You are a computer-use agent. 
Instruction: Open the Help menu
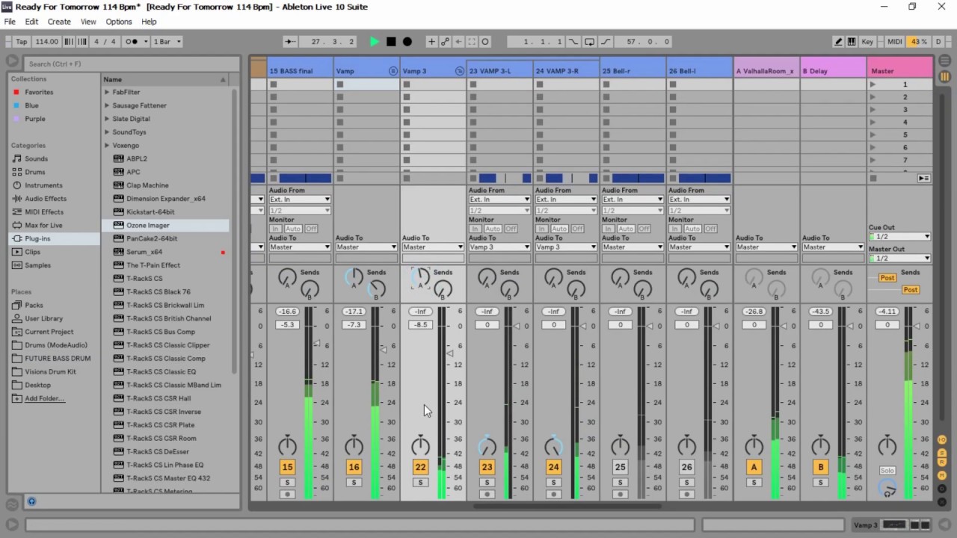click(x=149, y=22)
